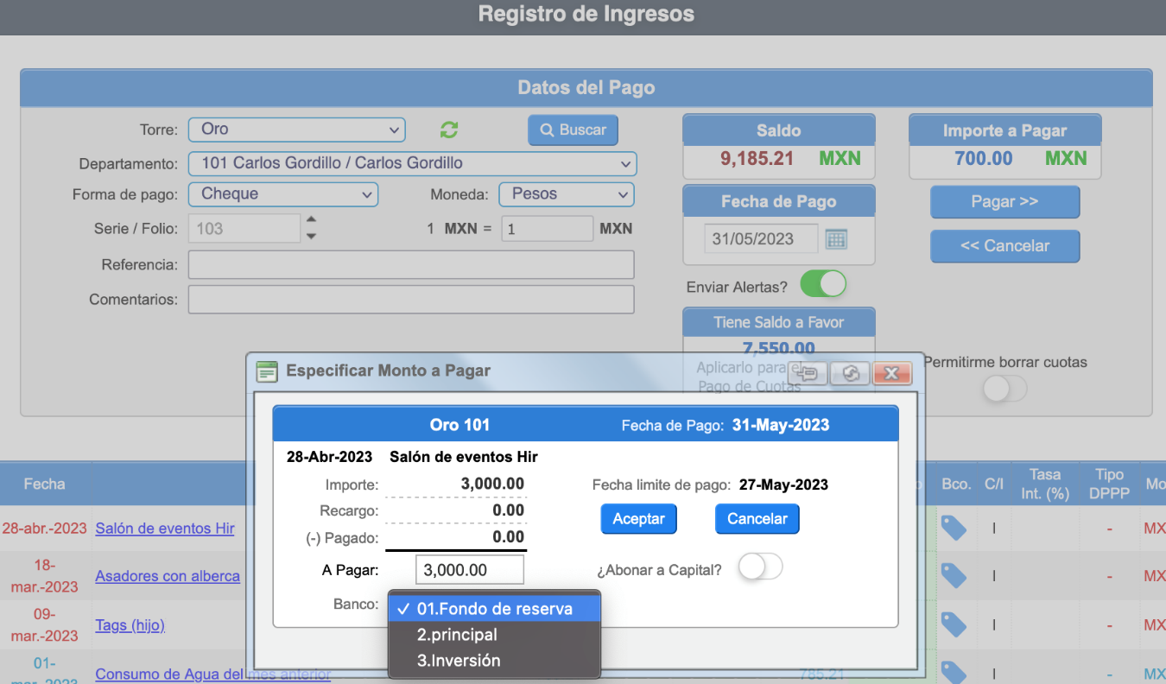Click the tag icon in Tags (hijo) row

[953, 624]
